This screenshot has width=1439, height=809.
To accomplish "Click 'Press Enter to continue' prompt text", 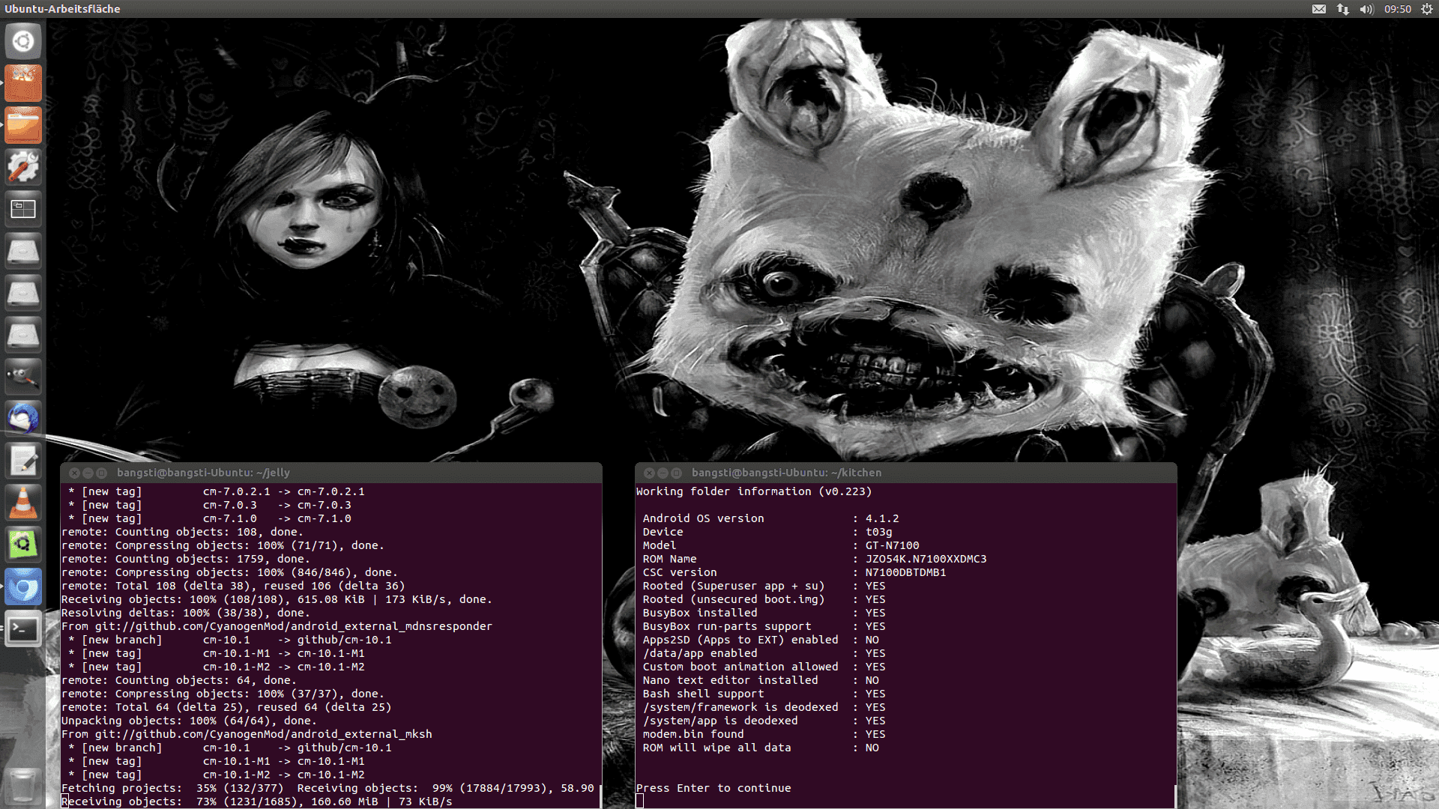I will (714, 788).
